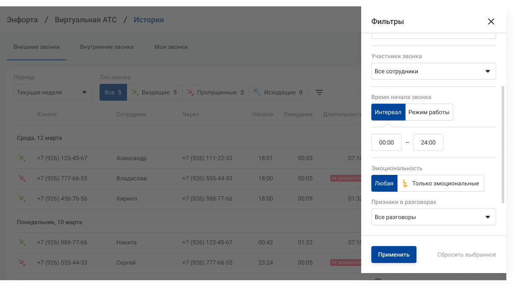Click incoming call icon for Никита row
Screen dimensions: 519x292
[21, 242]
